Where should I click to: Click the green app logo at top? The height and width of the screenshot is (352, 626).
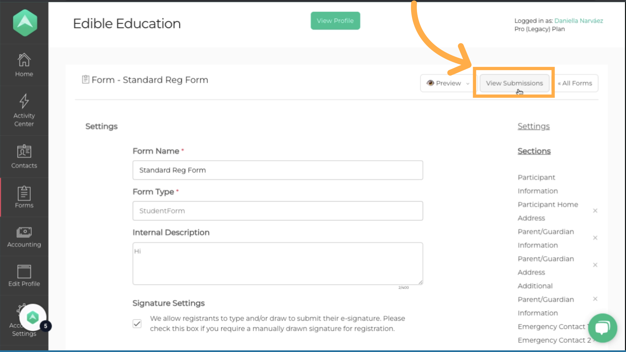click(x=25, y=22)
